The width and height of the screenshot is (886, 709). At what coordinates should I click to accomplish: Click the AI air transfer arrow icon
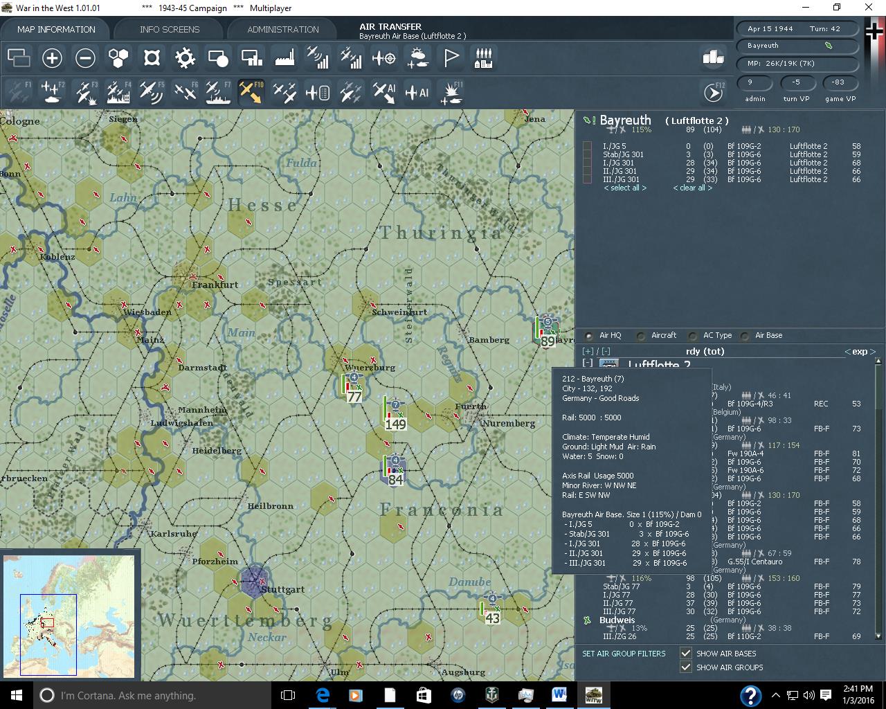tap(384, 92)
